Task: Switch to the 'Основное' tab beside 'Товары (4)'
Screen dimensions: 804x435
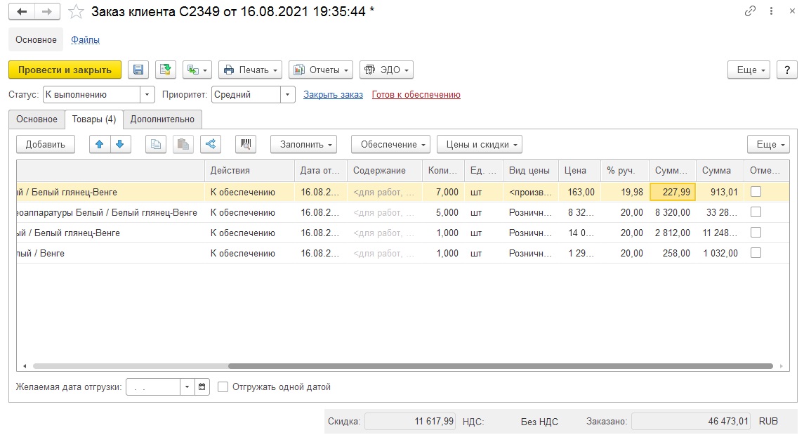Action: tap(37, 119)
